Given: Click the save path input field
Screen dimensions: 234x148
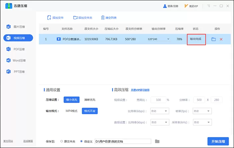Looking at the screenshot, I should click(x=123, y=141).
